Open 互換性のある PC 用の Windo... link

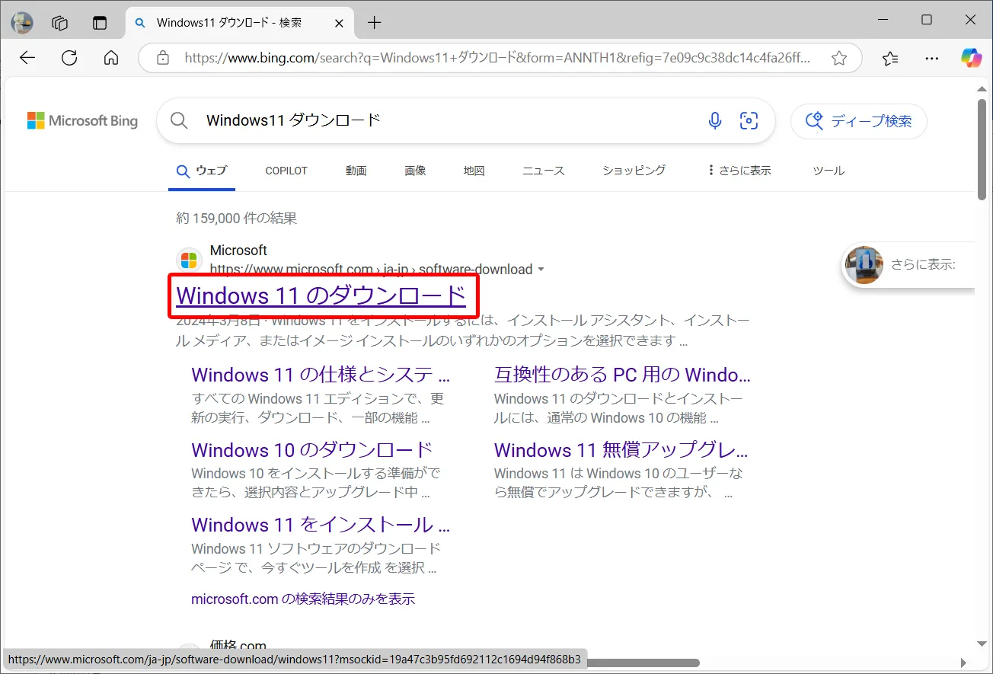tap(622, 375)
